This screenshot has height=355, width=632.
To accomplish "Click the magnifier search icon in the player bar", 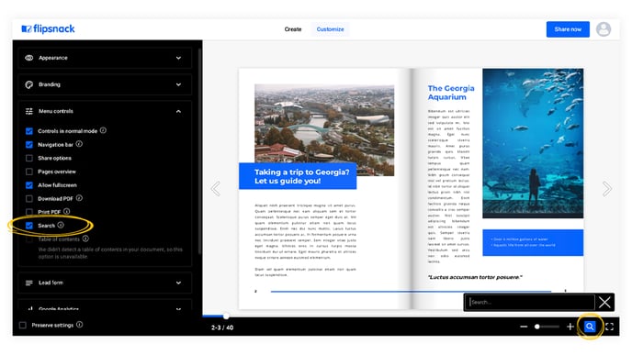I will [x=590, y=327].
